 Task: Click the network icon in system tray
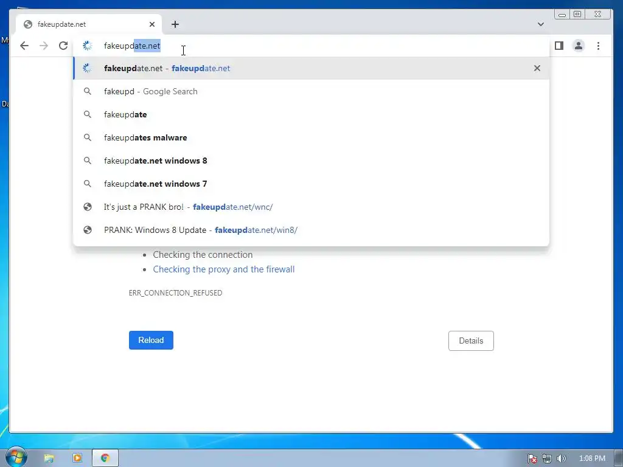[547, 458]
